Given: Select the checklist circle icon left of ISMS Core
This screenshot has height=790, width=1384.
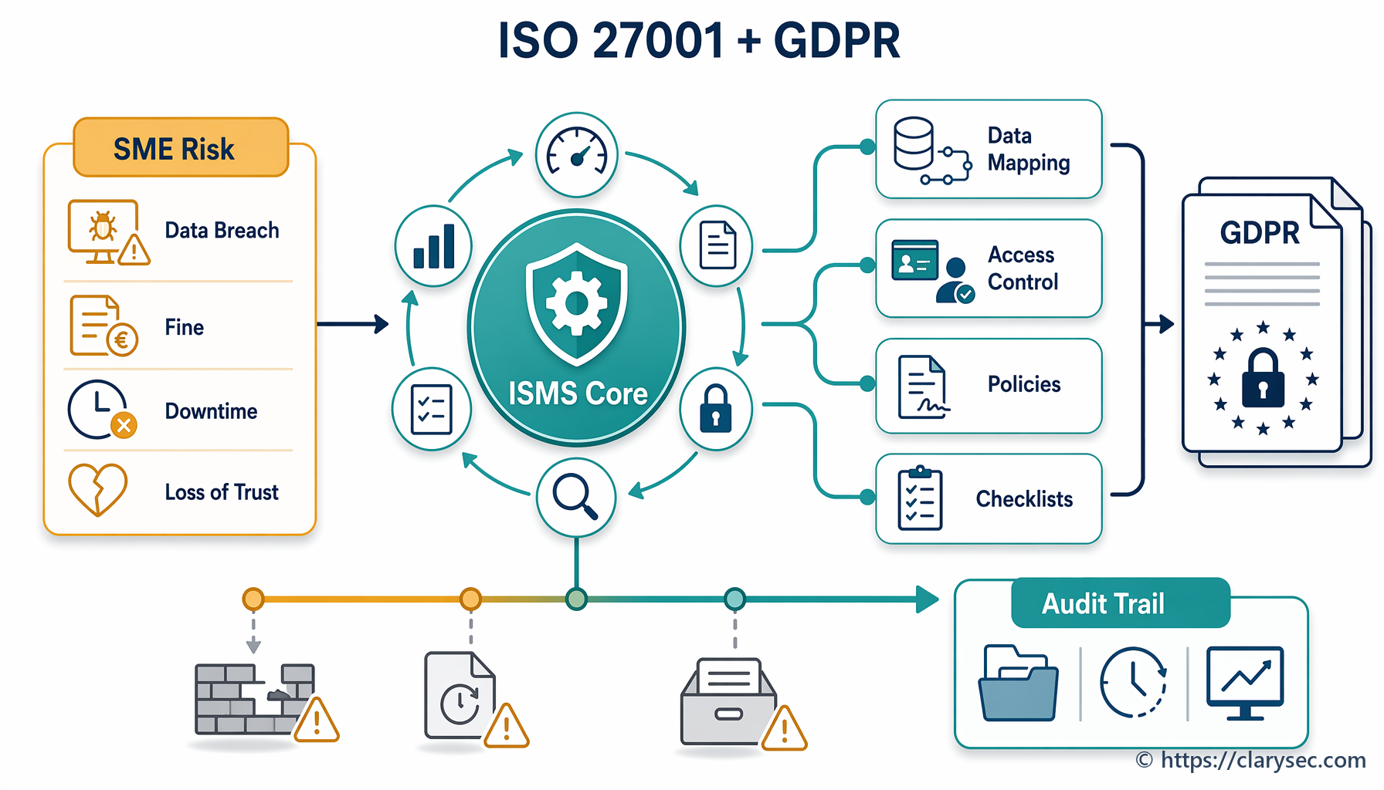Looking at the screenshot, I should pos(432,409).
